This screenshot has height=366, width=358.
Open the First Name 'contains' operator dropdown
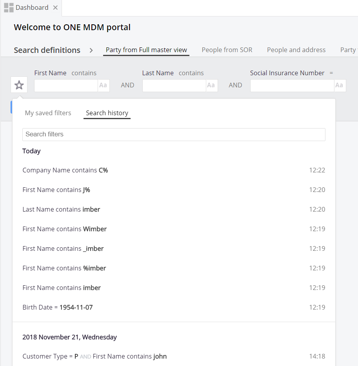click(84, 73)
